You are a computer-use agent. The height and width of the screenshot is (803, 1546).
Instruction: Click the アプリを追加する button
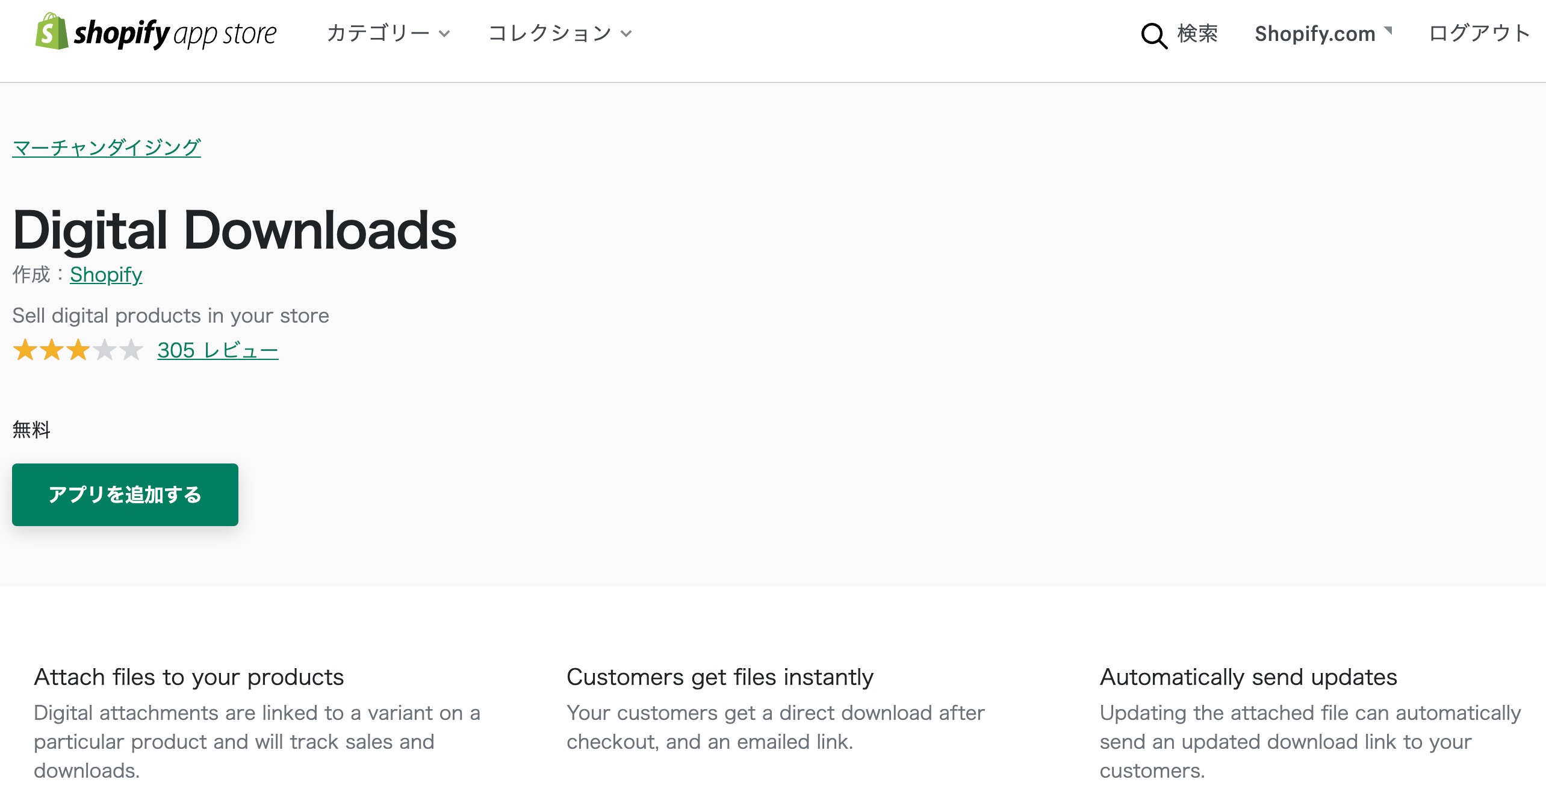[125, 494]
